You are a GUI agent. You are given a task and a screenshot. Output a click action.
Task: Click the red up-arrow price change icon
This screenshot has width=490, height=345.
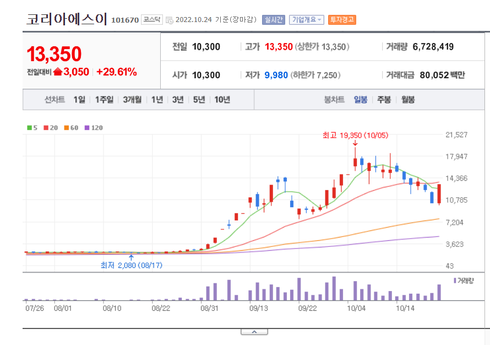pos(57,72)
